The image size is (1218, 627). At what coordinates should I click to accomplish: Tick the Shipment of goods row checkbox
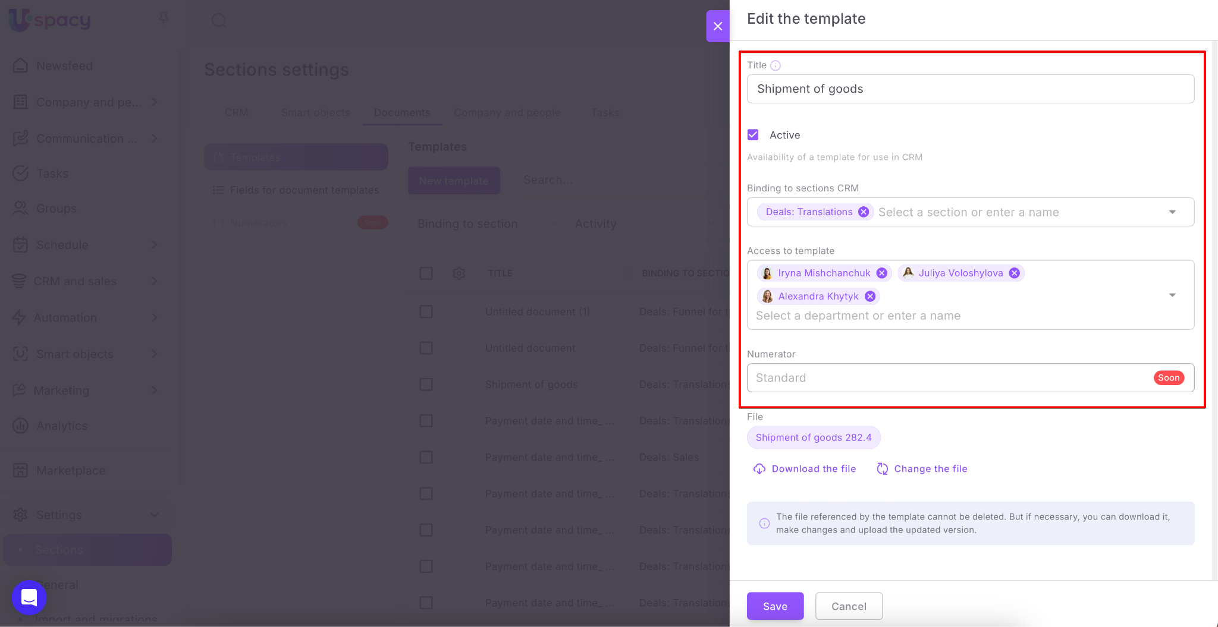[426, 385]
